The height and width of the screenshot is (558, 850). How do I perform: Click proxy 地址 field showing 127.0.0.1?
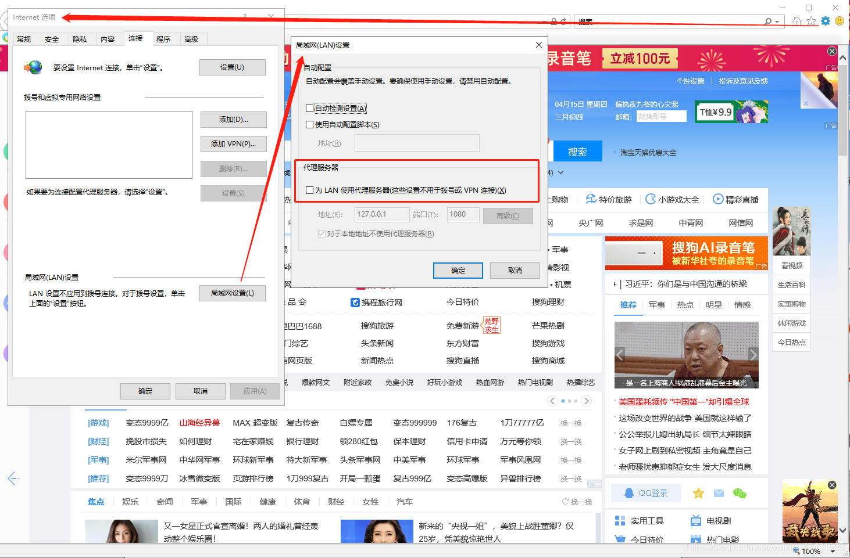pyautogui.click(x=382, y=214)
